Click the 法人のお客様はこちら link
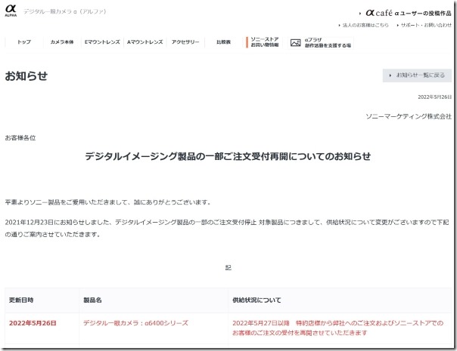The image size is (457, 351). click(365, 26)
